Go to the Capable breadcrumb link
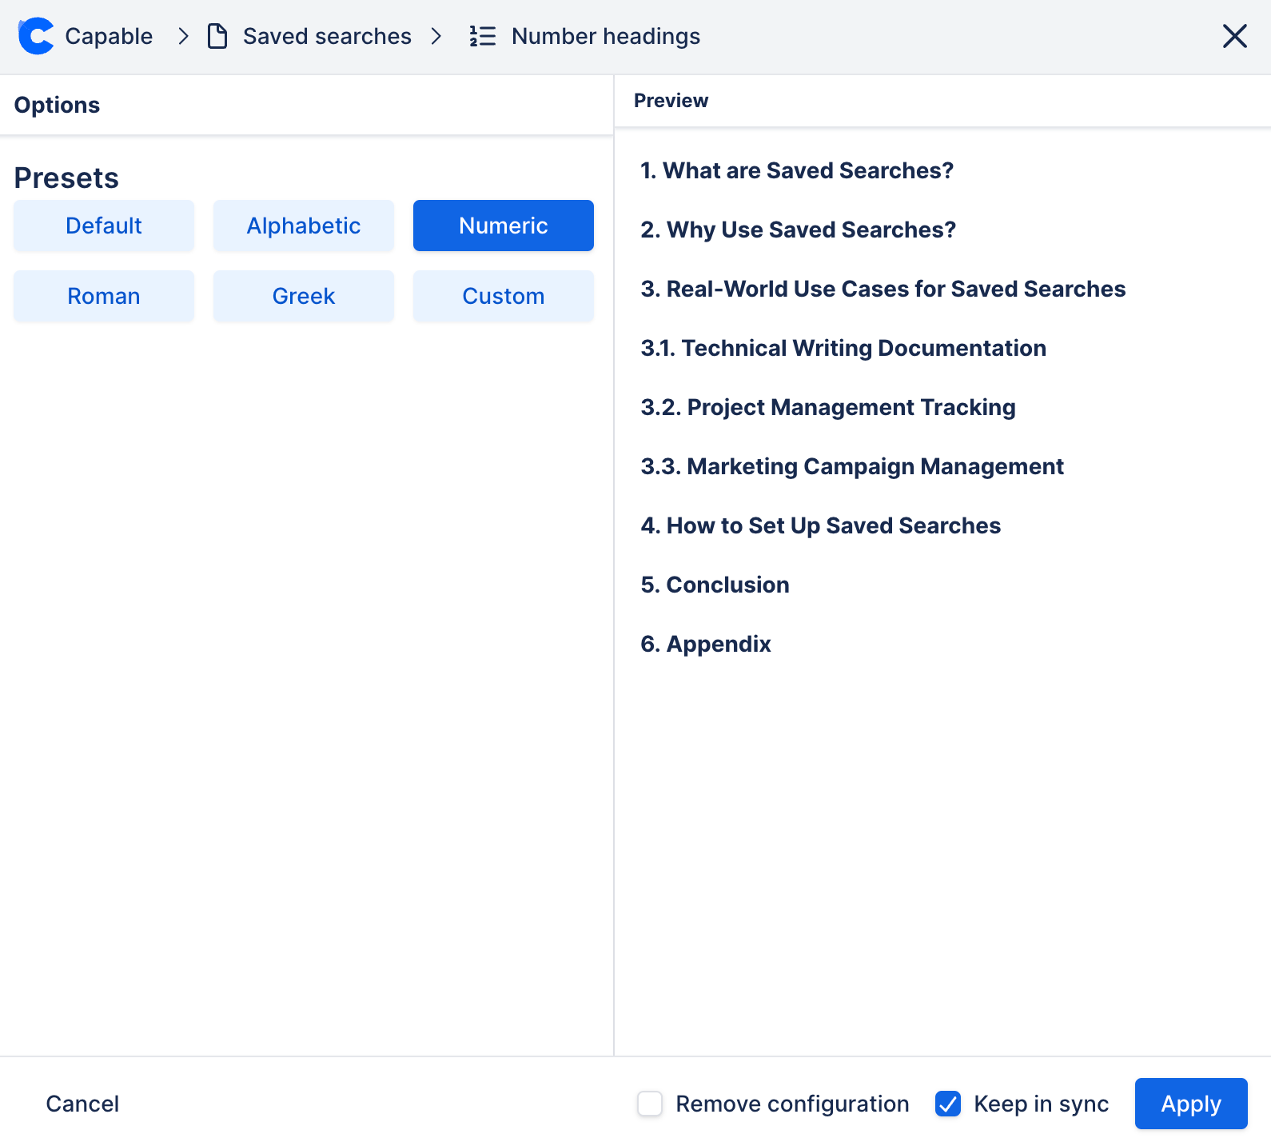This screenshot has width=1271, height=1142. point(109,36)
